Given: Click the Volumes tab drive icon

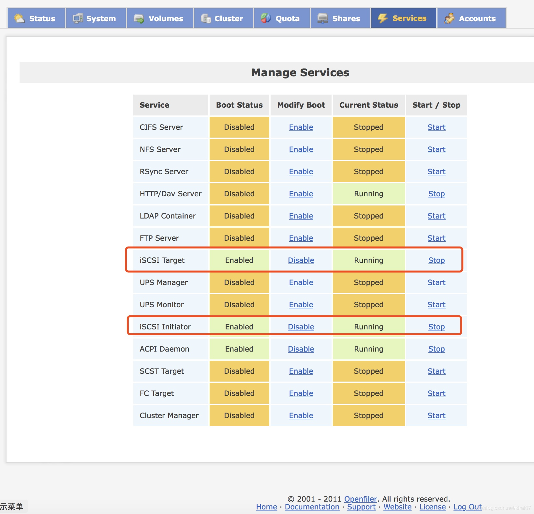Looking at the screenshot, I should click(139, 18).
